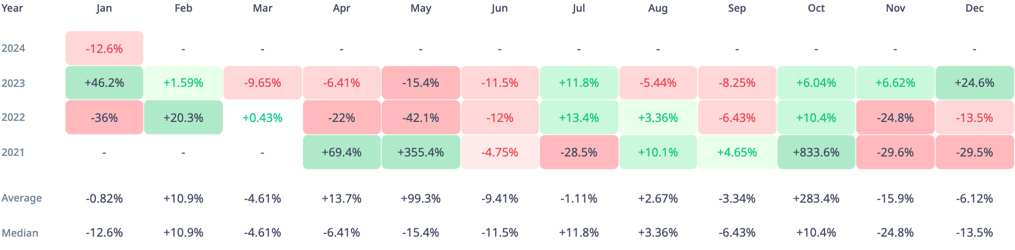
Task: Select the January 2023 +46.2% cell
Action: pyautogui.click(x=104, y=83)
